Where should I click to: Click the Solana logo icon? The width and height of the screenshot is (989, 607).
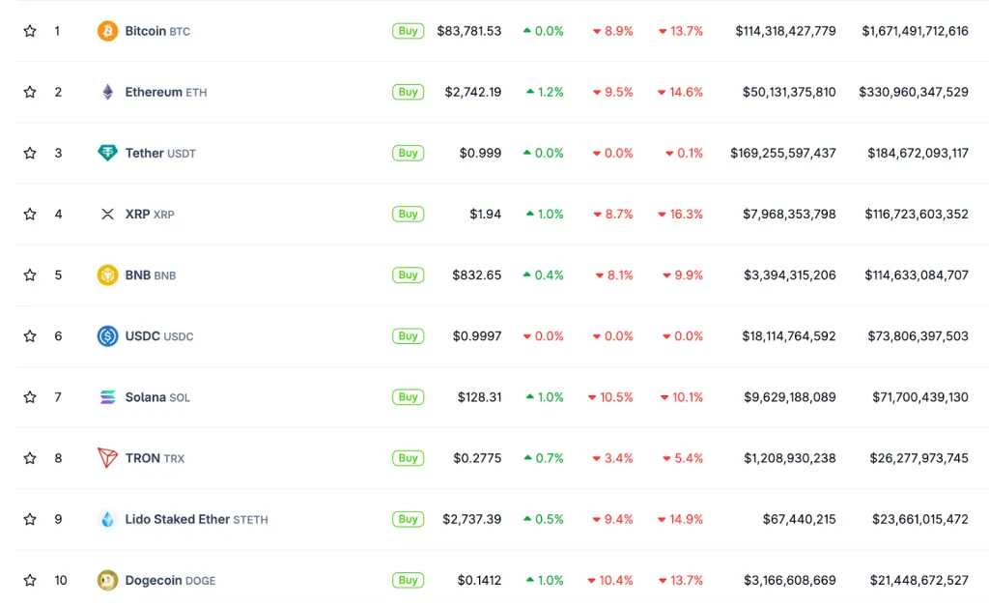107,397
